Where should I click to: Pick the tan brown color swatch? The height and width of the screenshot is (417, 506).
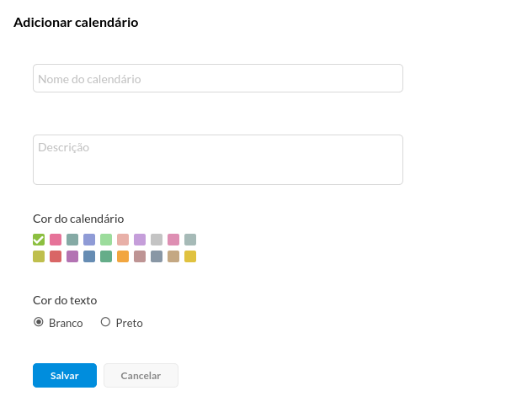[173, 256]
